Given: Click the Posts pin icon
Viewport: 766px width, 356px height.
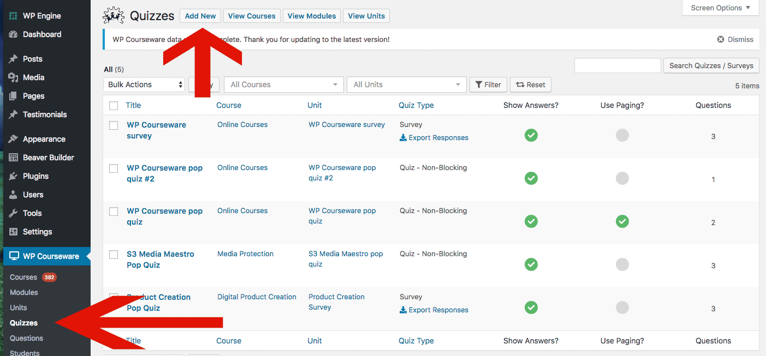Looking at the screenshot, I should tap(14, 59).
